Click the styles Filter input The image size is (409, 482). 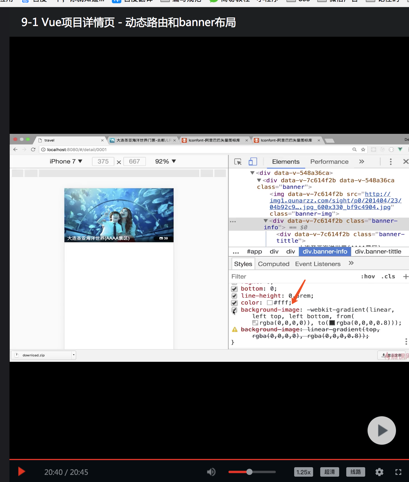[x=293, y=276]
